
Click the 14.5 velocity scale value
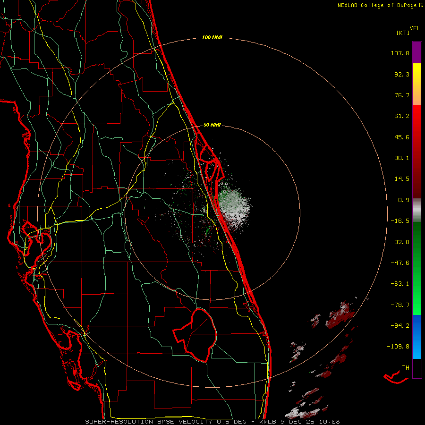(x=402, y=179)
